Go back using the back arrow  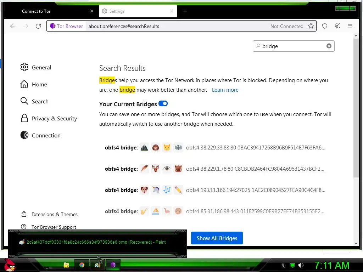(x=13, y=26)
